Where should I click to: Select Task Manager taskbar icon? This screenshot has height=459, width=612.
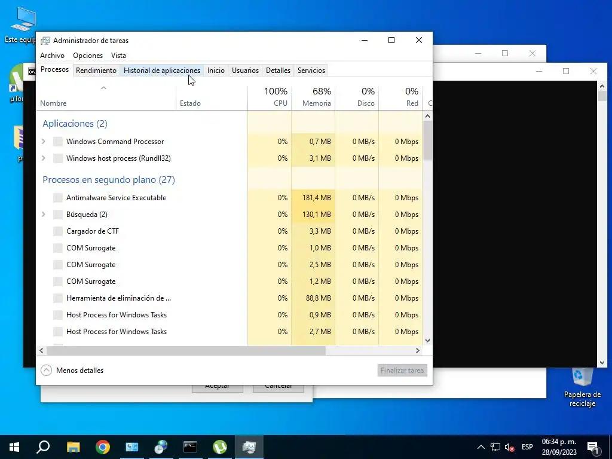point(249,447)
